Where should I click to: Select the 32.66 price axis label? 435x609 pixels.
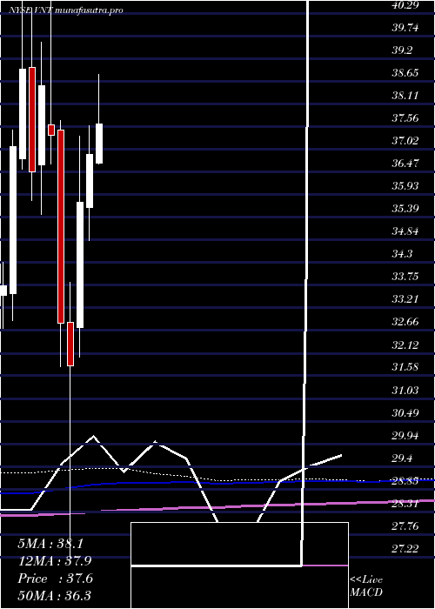(x=405, y=322)
